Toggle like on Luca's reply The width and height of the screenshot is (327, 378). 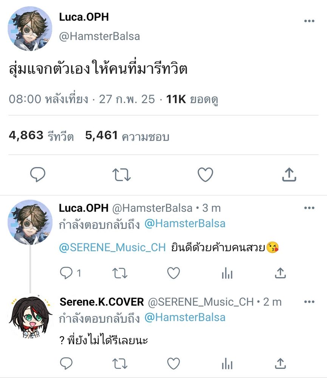pyautogui.click(x=173, y=273)
